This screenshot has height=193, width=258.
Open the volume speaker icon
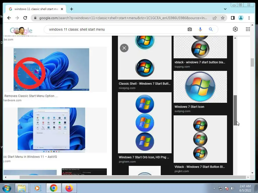233,188
